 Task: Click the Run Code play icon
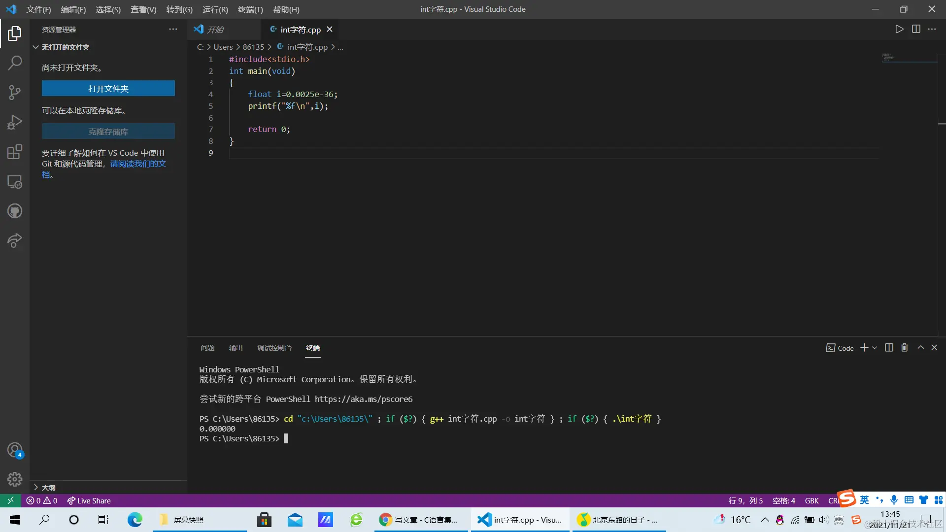899,29
